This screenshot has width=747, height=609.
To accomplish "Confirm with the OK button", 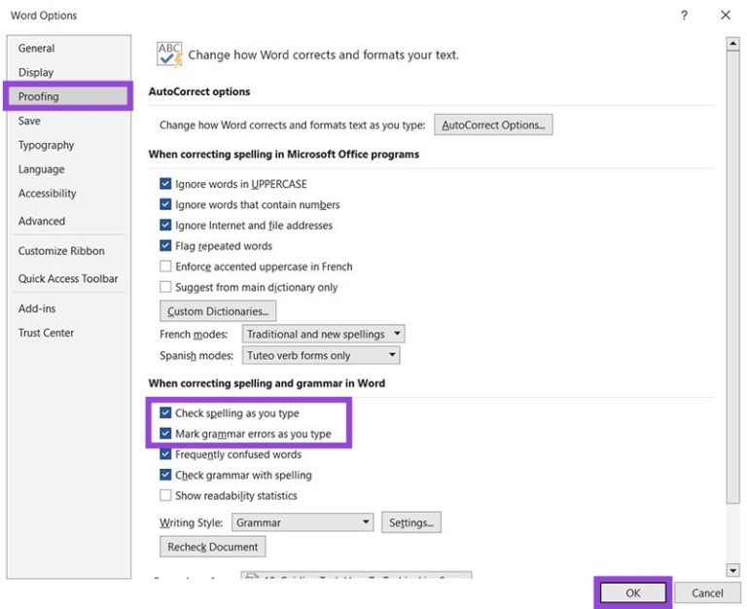I will click(x=633, y=592).
